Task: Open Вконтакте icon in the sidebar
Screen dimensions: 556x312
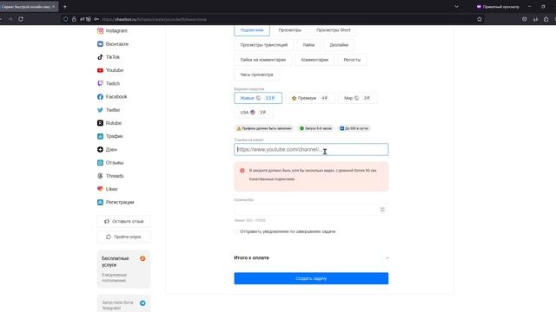Action: [101, 44]
